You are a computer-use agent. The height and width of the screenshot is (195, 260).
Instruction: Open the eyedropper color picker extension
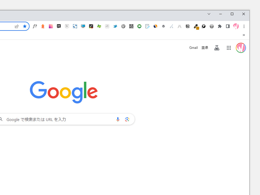tap(196, 27)
